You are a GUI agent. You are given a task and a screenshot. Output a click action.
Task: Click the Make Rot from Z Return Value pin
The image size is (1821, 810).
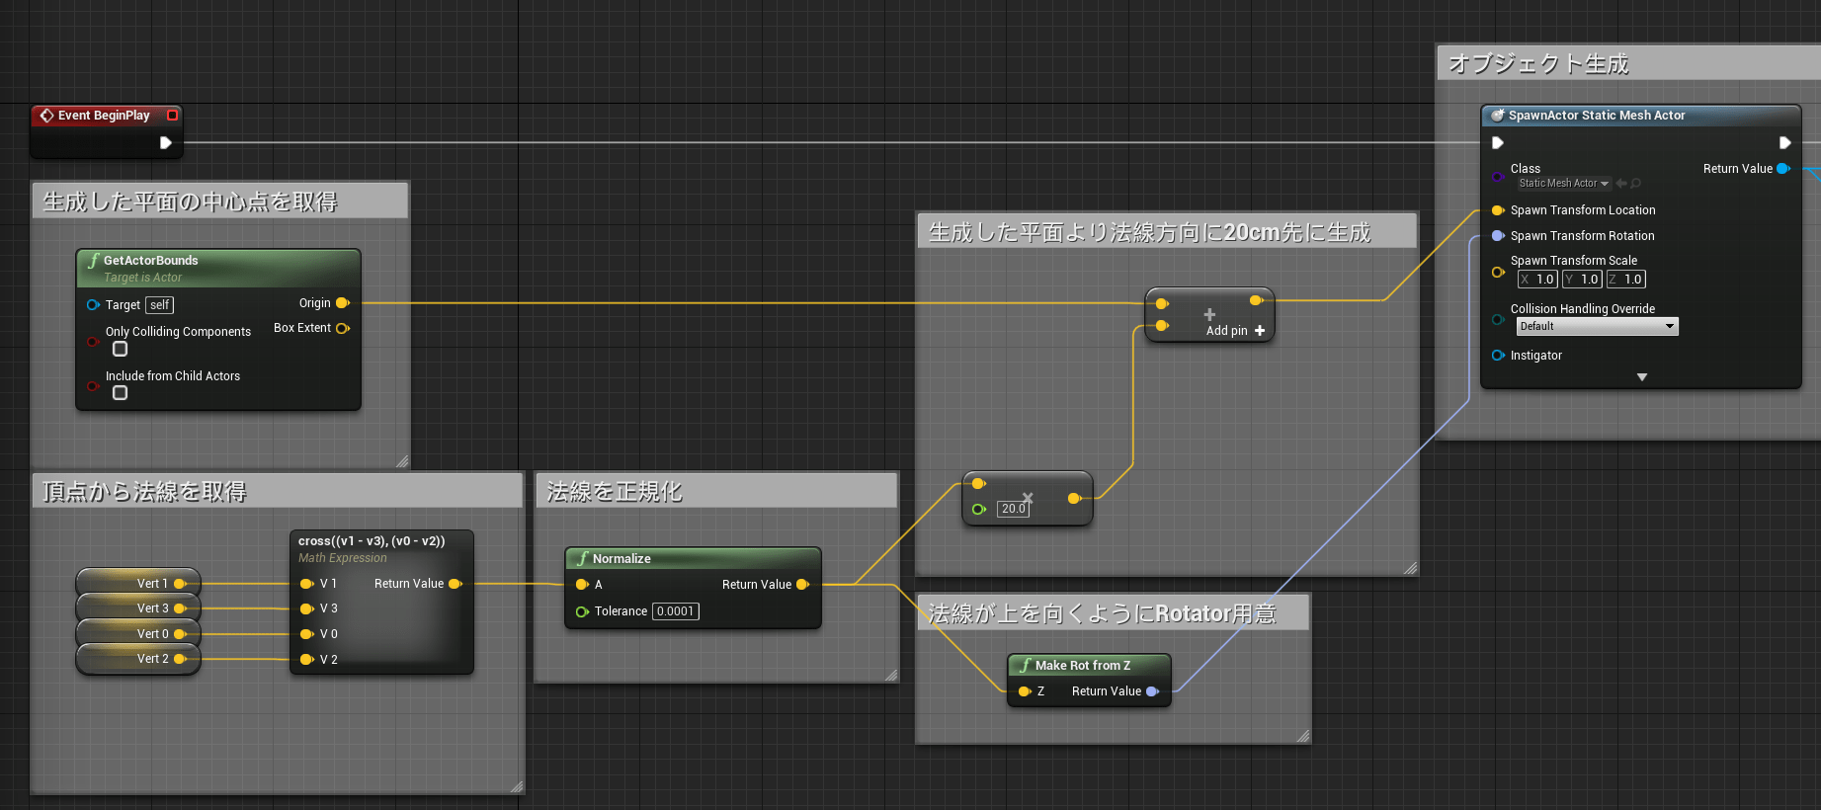tap(1152, 691)
